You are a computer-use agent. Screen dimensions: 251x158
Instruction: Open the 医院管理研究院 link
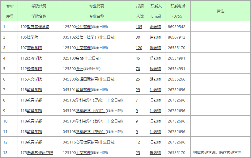pos(40,153)
